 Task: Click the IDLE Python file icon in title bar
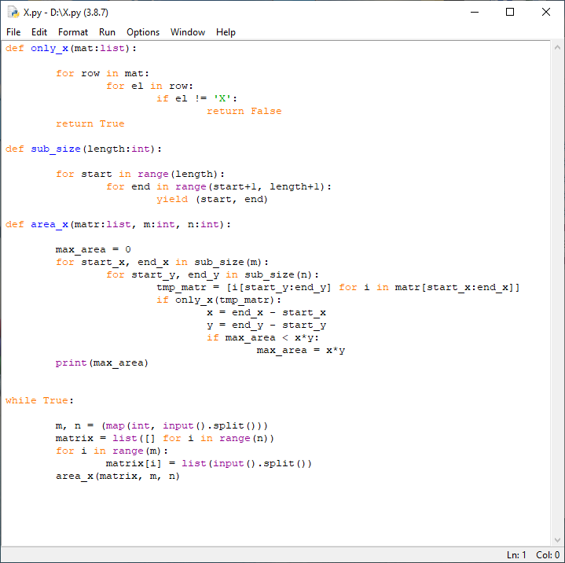(x=13, y=12)
